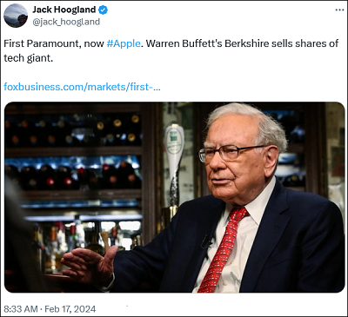Screen dimensions: 348x317
Task: Click the lapel microphone on the jacket
Action: pyautogui.click(x=207, y=241)
